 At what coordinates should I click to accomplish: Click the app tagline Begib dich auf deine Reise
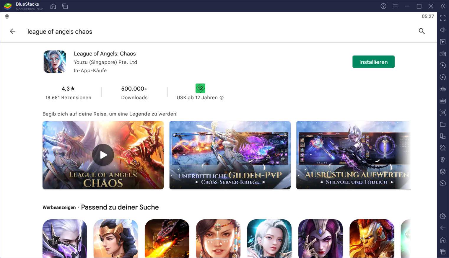(x=110, y=114)
